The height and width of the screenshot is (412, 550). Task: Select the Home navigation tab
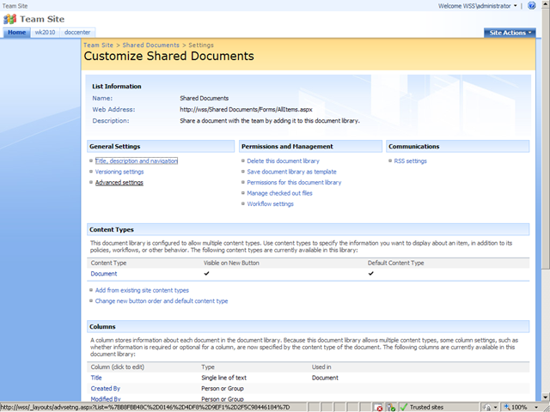[x=16, y=33]
